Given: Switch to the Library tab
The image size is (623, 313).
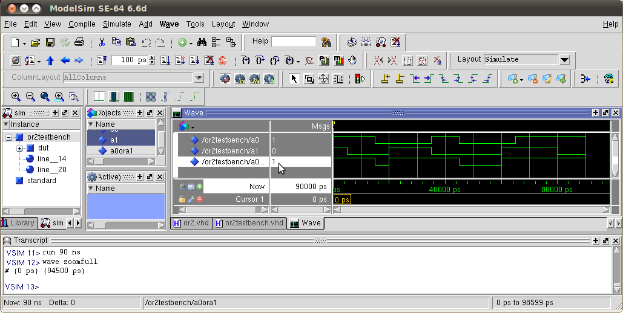Looking at the screenshot, I should pyautogui.click(x=18, y=223).
